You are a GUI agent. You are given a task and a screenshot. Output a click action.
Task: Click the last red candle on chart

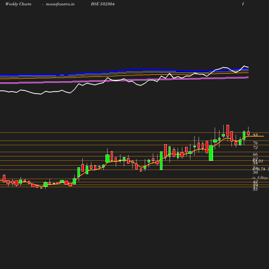click(x=249, y=133)
